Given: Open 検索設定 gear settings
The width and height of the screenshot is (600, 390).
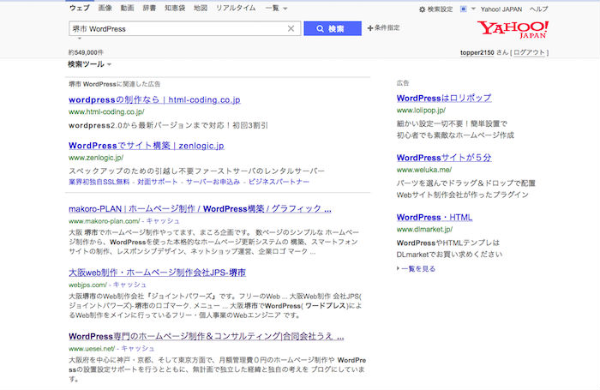Looking at the screenshot, I should (435, 9).
